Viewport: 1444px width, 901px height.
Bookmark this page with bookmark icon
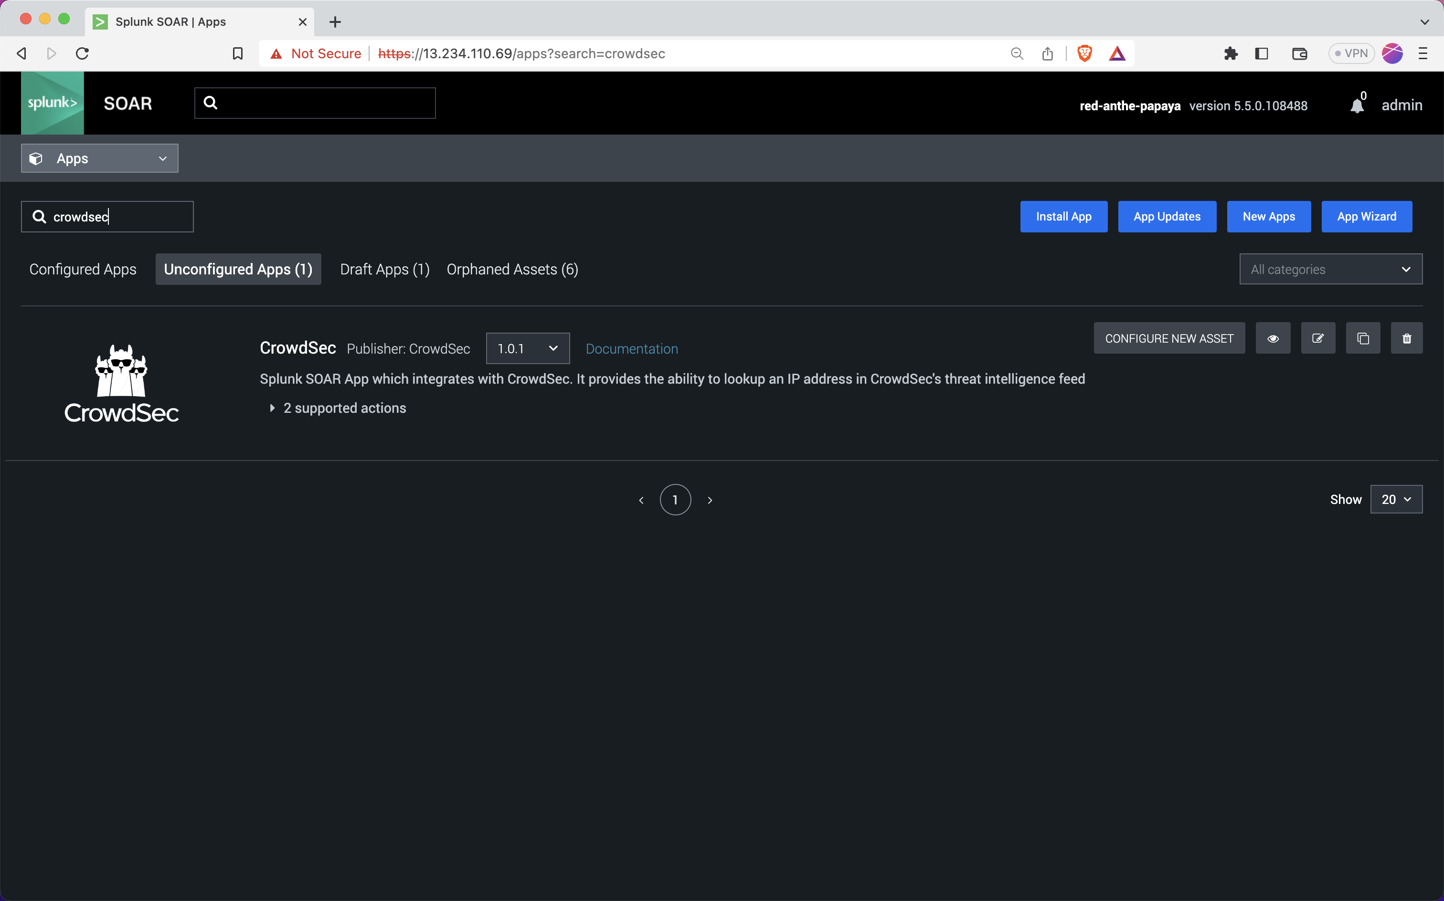point(237,53)
